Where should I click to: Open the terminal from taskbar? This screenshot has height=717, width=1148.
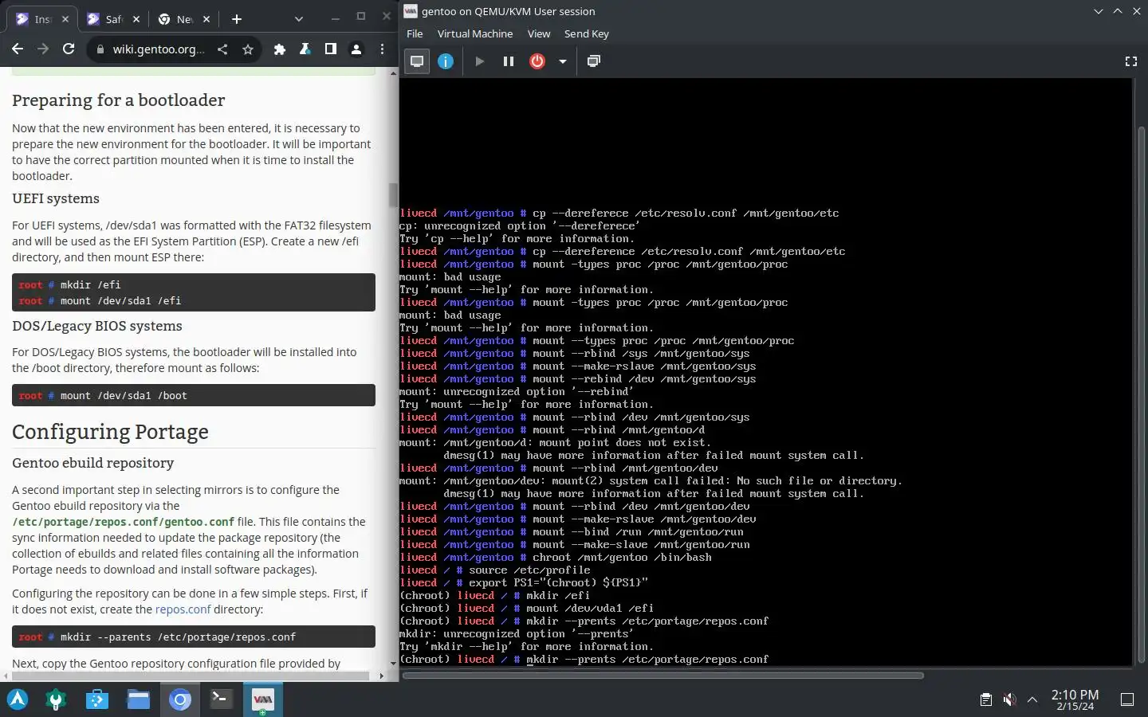tap(221, 699)
